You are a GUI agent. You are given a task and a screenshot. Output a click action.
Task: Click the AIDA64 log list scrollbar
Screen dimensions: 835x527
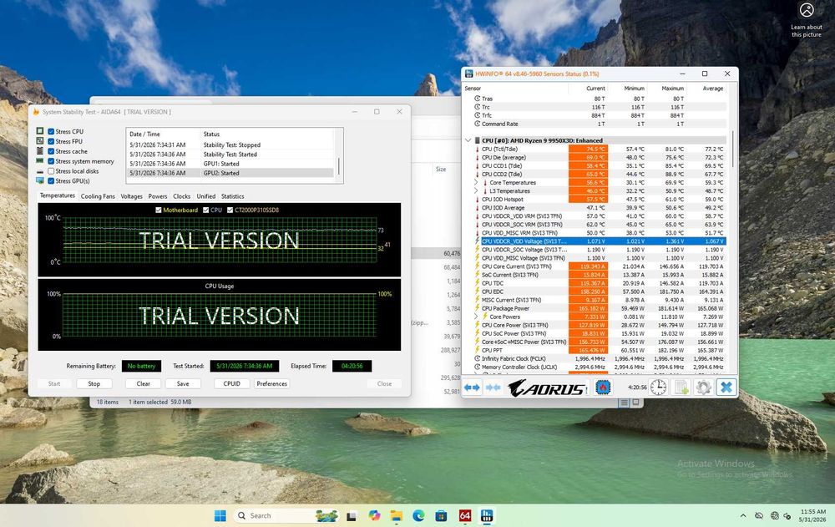point(339,165)
